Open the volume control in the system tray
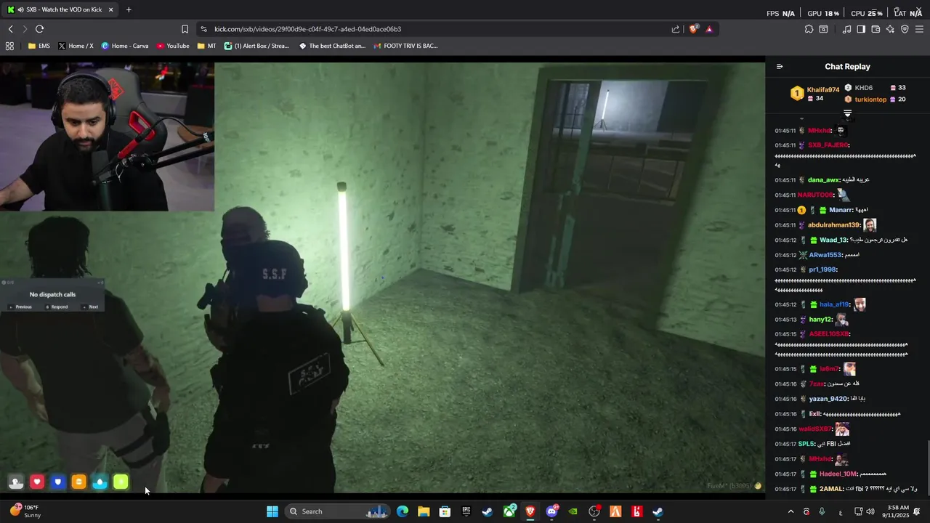The height and width of the screenshot is (523, 930). [x=870, y=511]
